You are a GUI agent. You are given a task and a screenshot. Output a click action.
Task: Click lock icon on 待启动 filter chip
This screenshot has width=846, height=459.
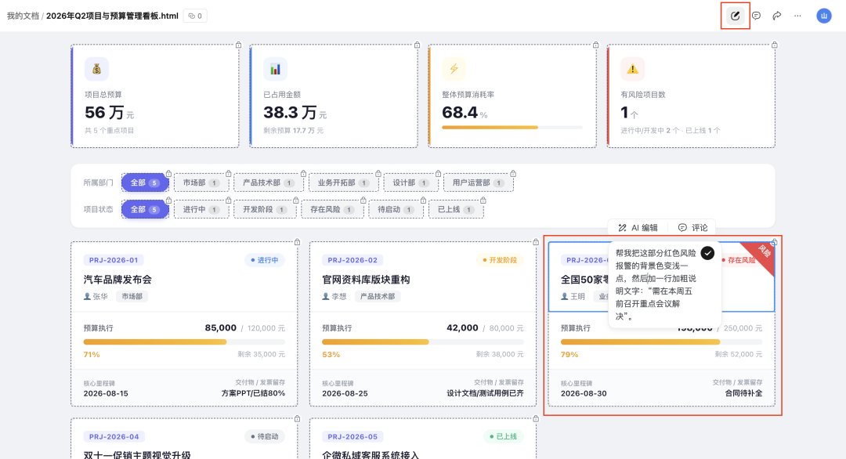coord(423,200)
